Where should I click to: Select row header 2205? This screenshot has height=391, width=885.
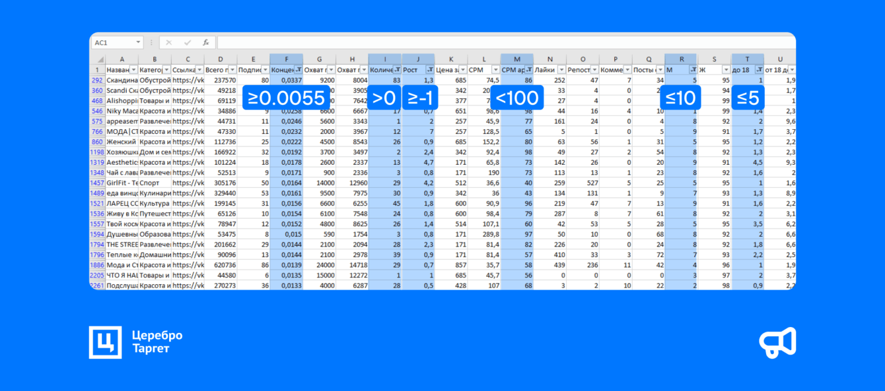click(x=97, y=275)
